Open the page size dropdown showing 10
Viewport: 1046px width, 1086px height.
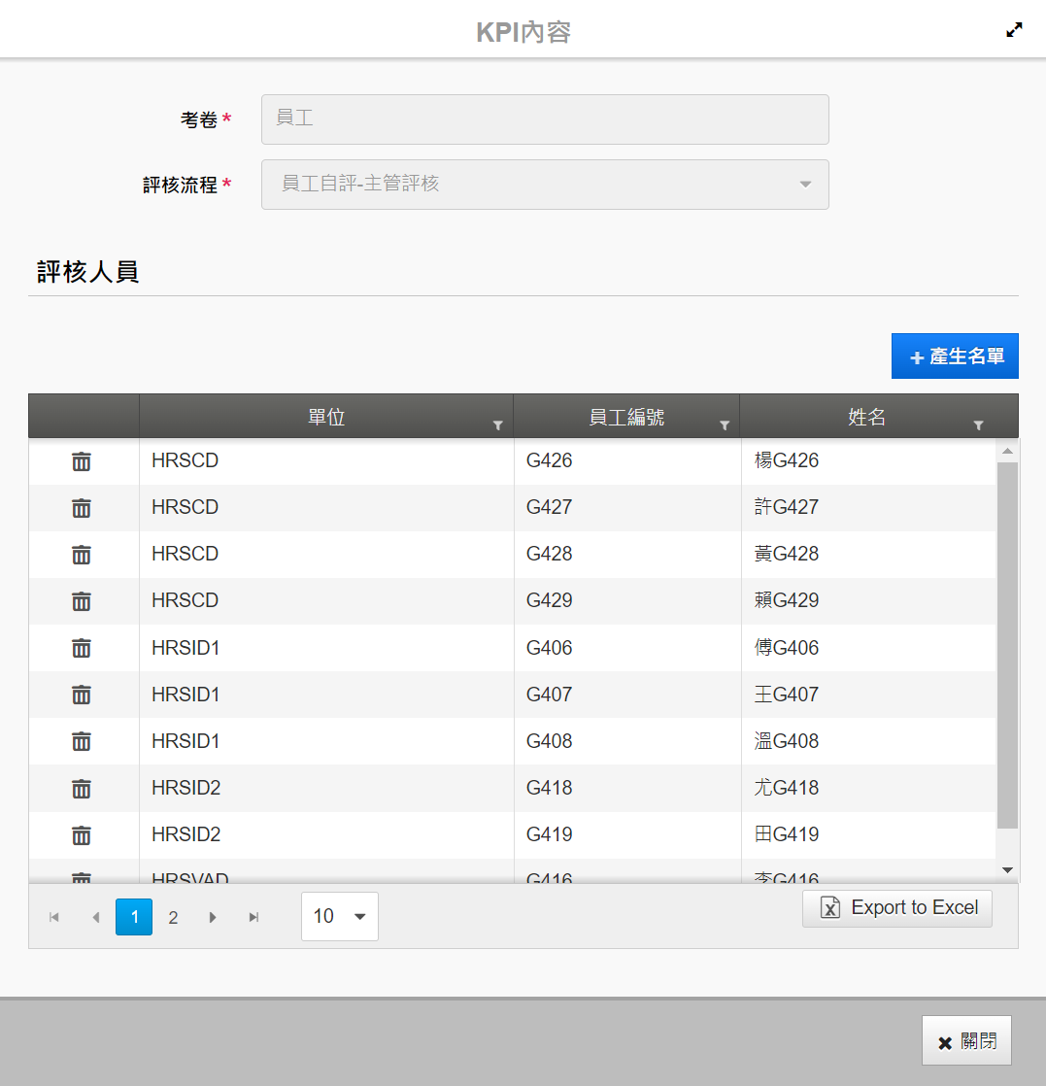(339, 916)
